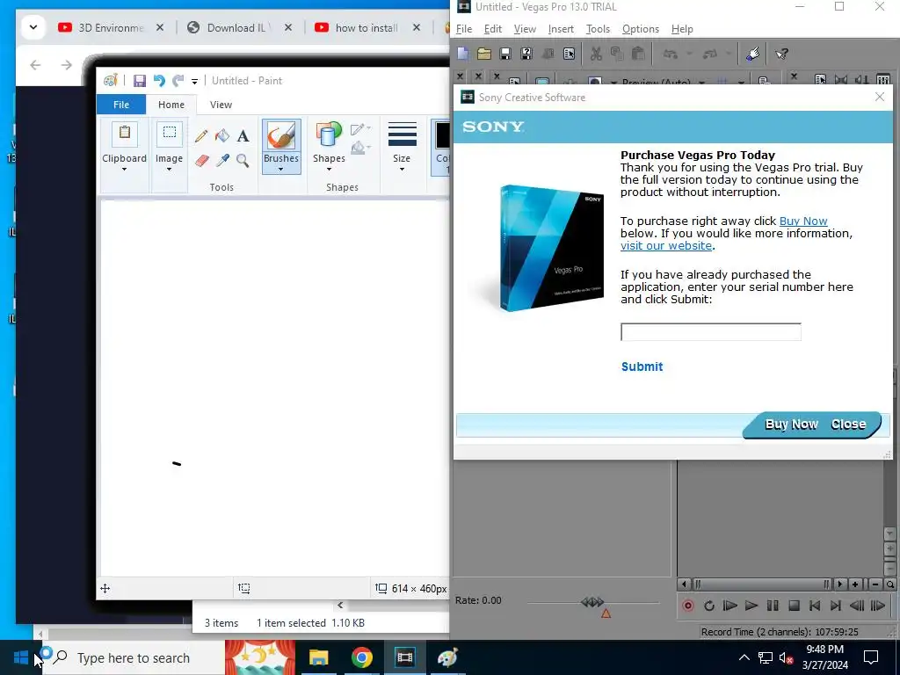Open the File tab in Paint
Image resolution: width=900 pixels, height=675 pixels.
pos(121,105)
